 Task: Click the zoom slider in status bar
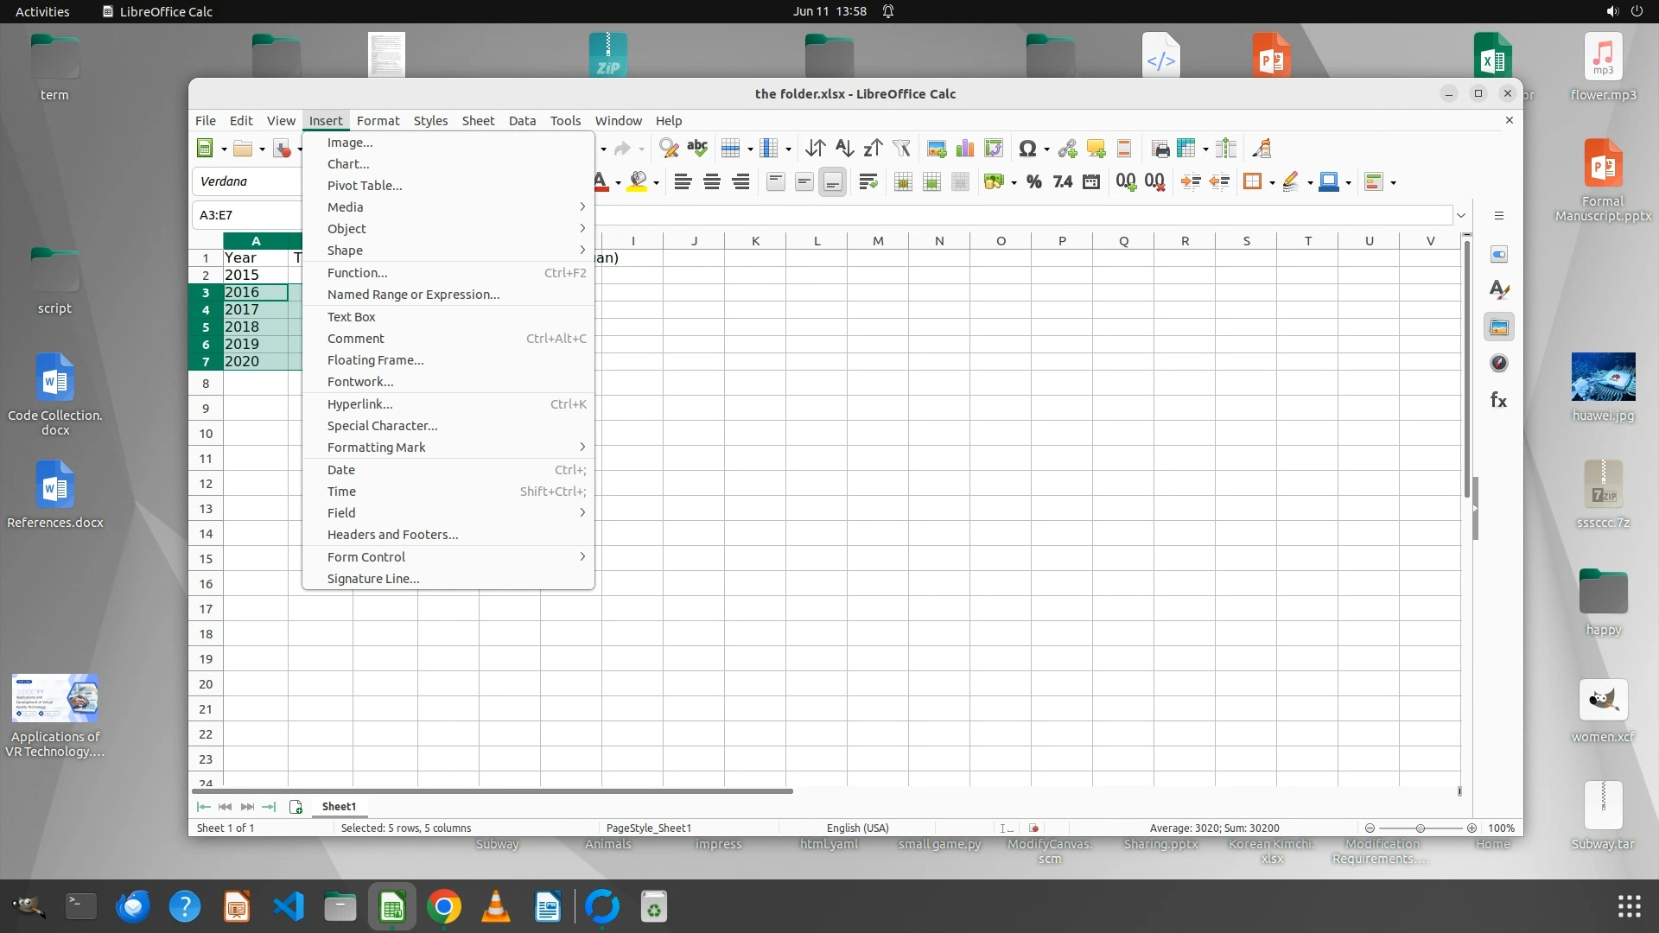click(x=1420, y=828)
